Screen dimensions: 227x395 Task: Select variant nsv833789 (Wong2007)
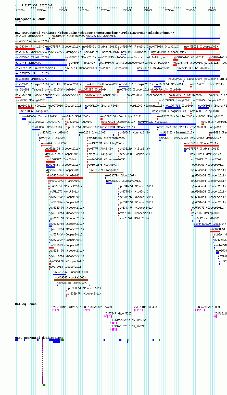pos(104,170)
